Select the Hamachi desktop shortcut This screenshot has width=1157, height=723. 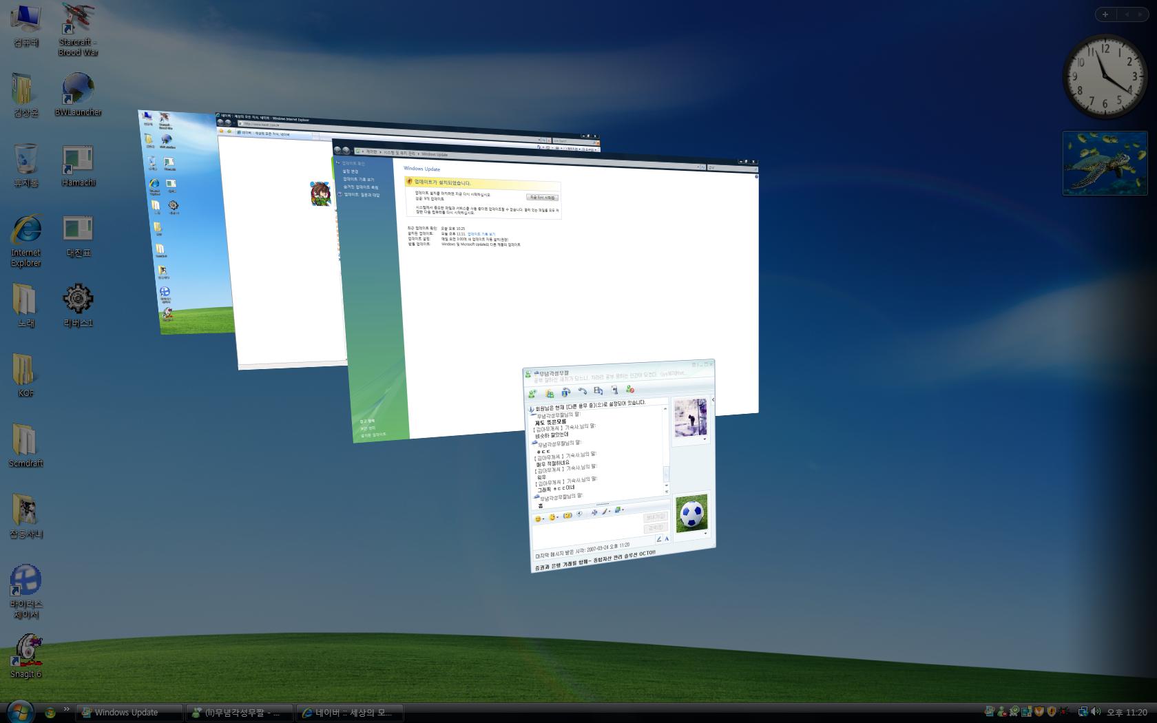coord(78,165)
